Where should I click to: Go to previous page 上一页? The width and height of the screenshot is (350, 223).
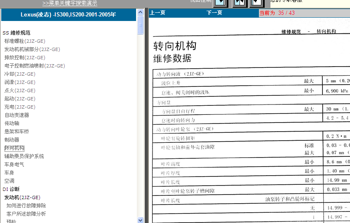[157, 13]
